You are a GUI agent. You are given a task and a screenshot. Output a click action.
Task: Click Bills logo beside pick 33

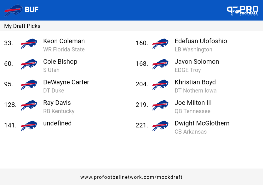[x=29, y=43]
